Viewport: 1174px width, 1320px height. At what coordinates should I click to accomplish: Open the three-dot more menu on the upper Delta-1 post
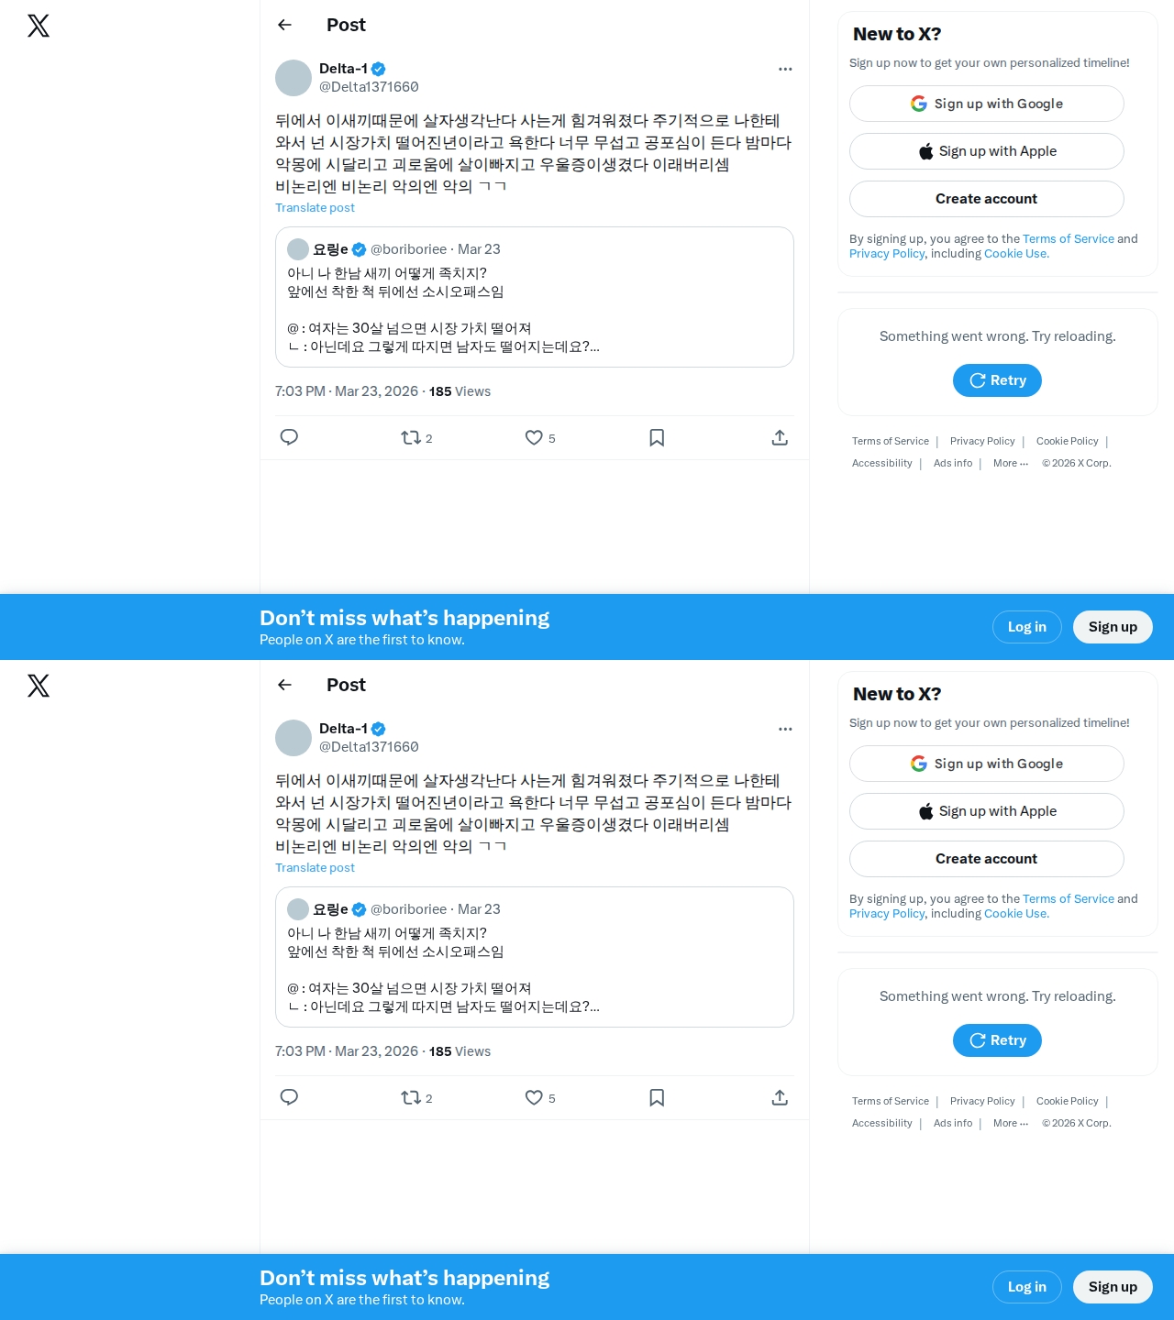click(785, 69)
